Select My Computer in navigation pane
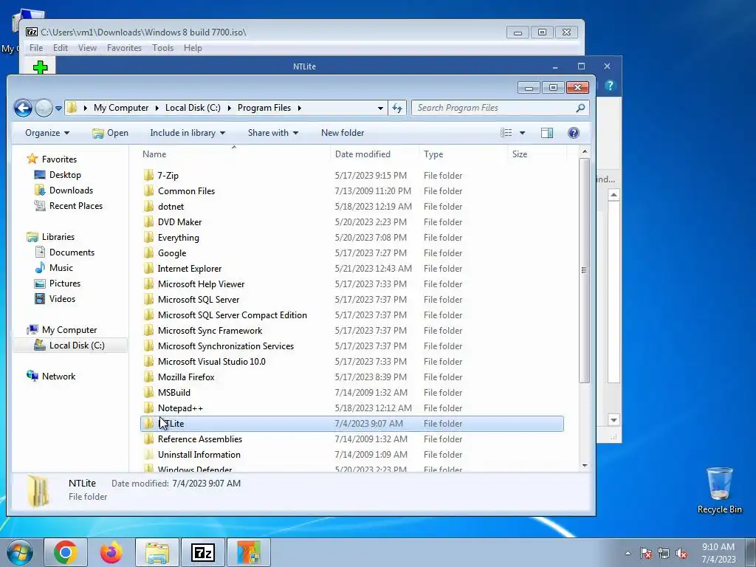 [69, 330]
